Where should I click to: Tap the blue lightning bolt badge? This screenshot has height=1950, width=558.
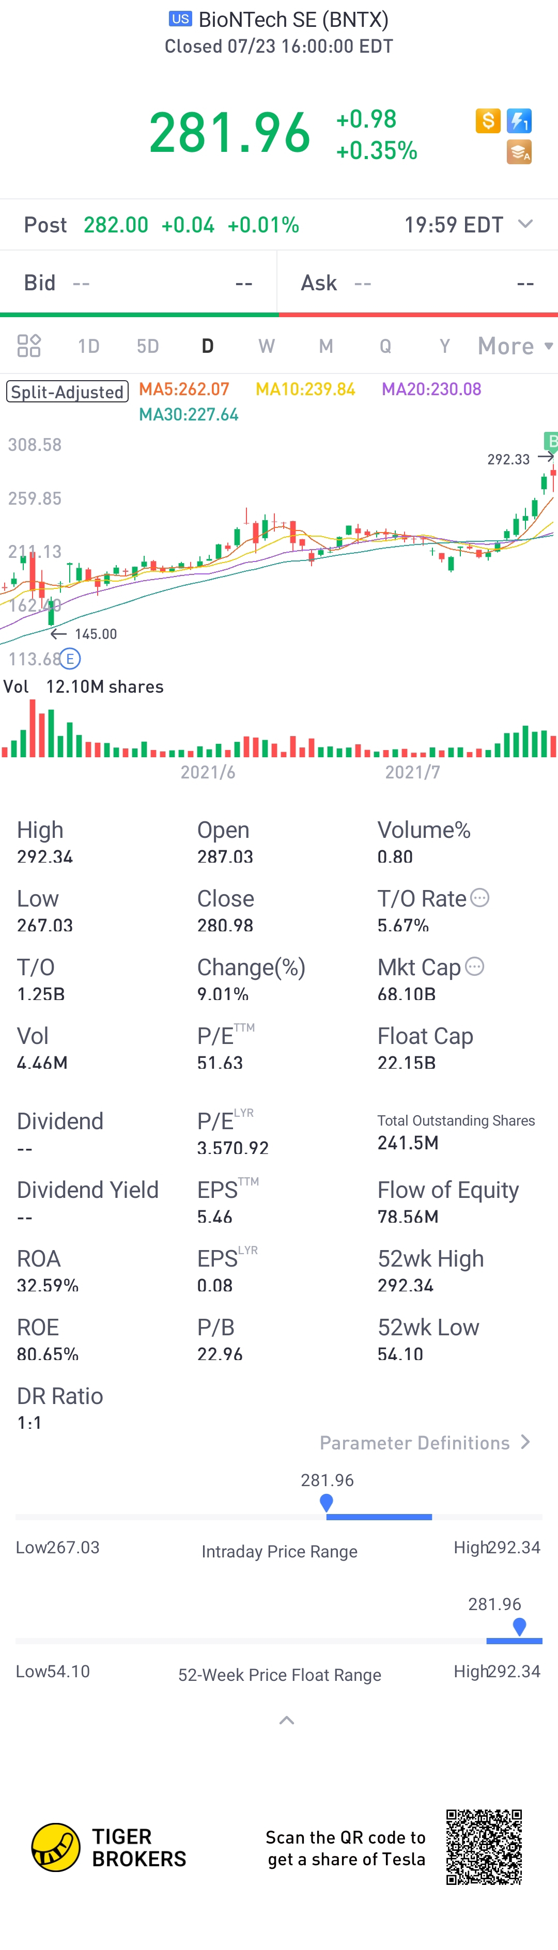519,120
